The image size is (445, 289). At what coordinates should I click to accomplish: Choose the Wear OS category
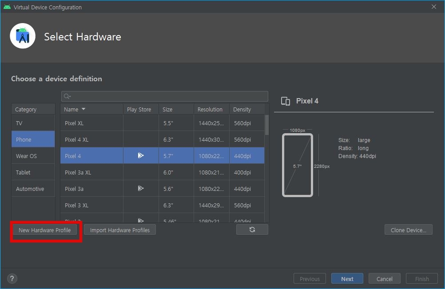(x=33, y=156)
